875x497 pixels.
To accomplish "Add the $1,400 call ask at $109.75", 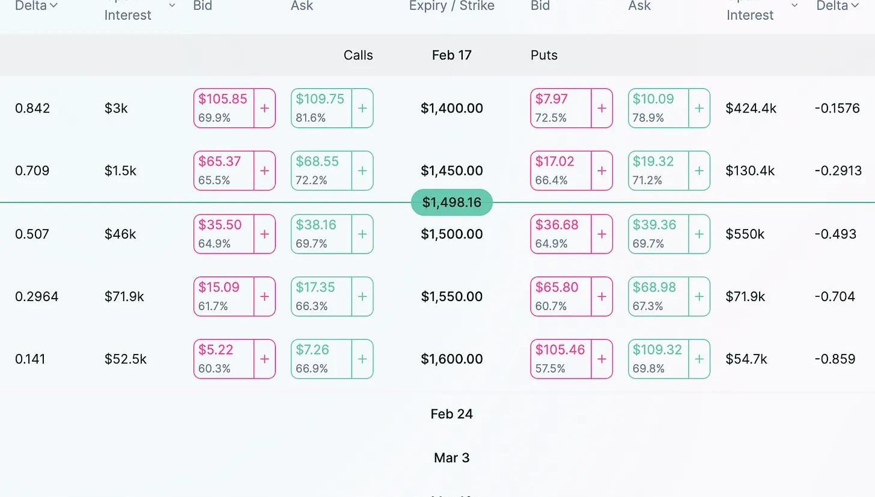I will tap(362, 108).
